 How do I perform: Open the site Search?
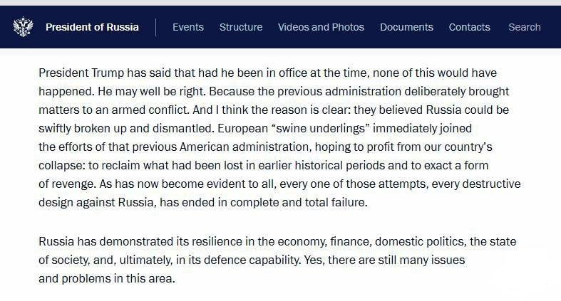[524, 27]
